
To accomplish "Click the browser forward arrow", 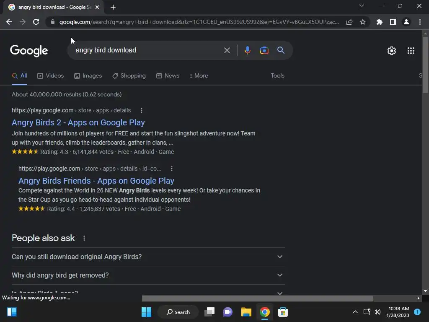I will click(x=23, y=22).
